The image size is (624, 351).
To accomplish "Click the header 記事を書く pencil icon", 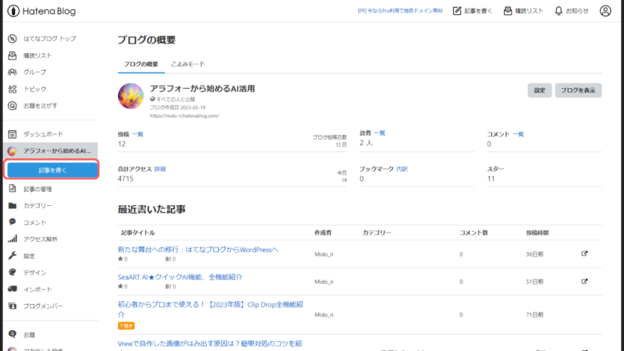I will pos(457,11).
